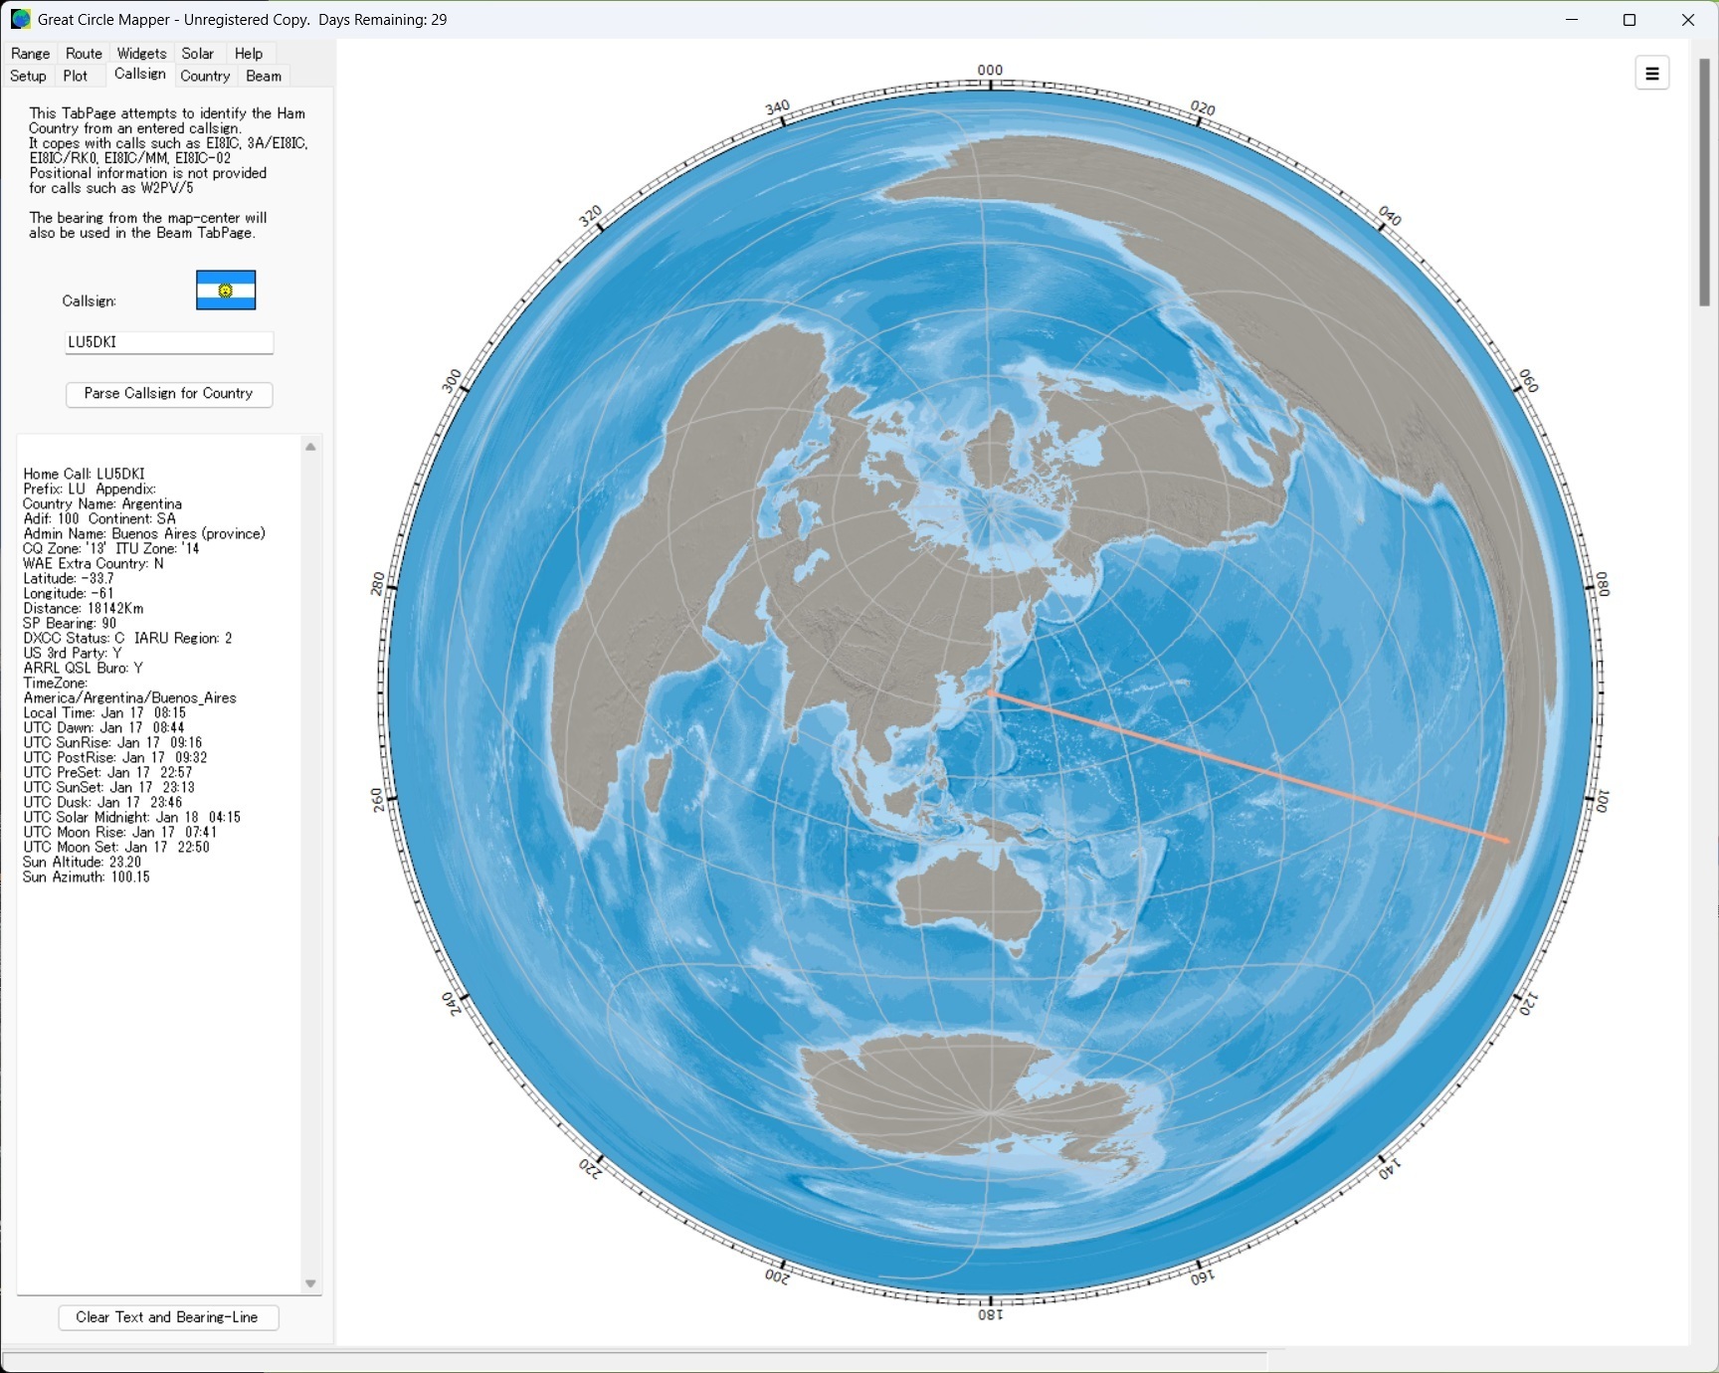Open the hamburger menu on the map

coord(1651,73)
